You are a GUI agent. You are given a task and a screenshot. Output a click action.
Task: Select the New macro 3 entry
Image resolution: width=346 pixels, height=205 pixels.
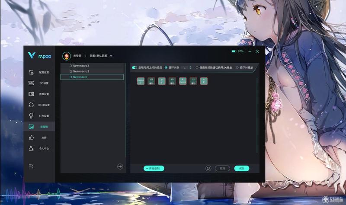coord(92,71)
